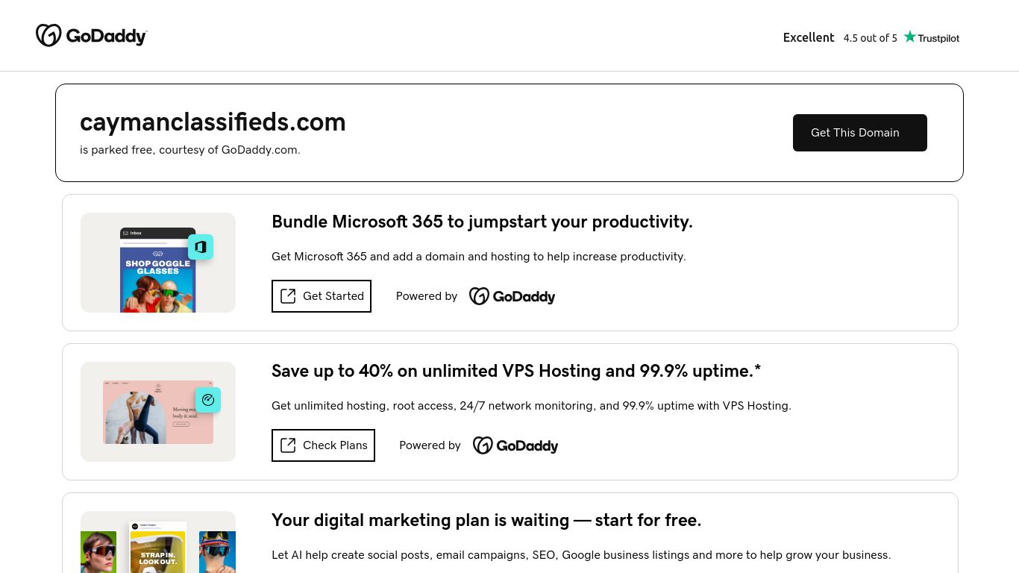Open Check Plans for VPS Hosting

pos(323,445)
